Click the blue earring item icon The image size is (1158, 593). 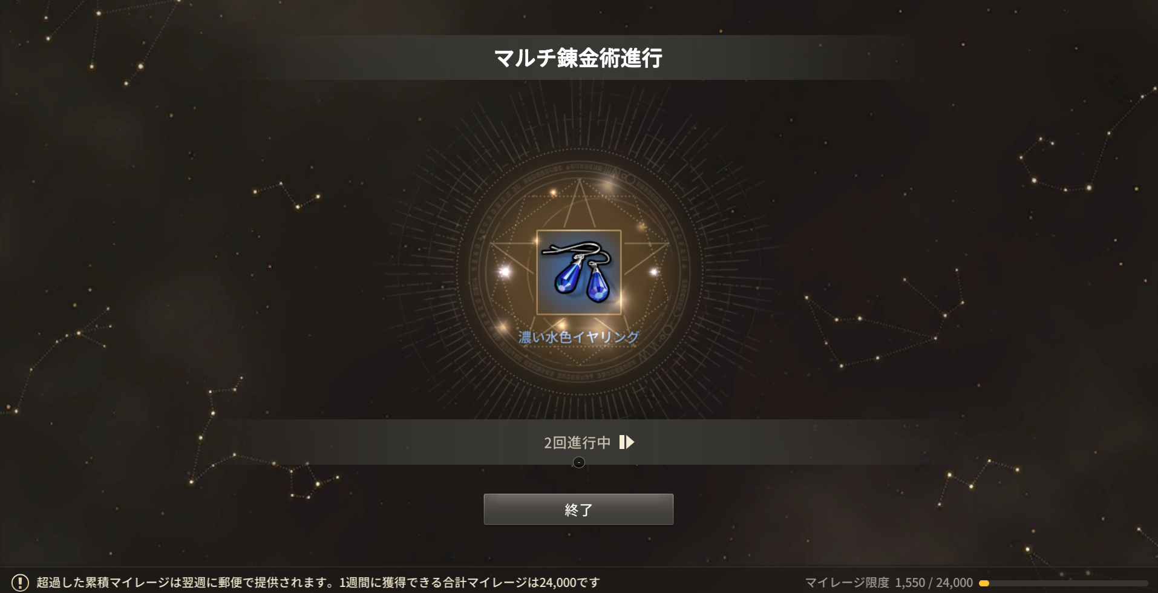coord(579,272)
